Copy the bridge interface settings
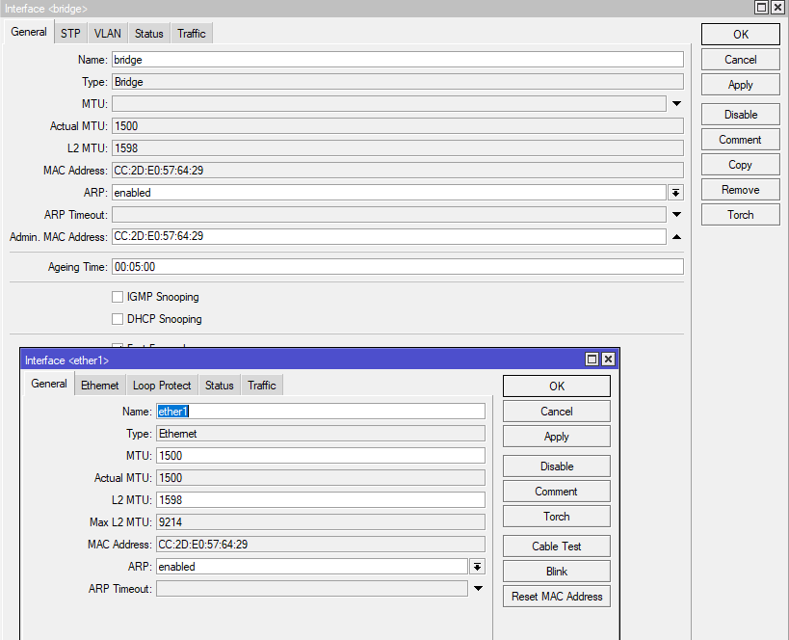The width and height of the screenshot is (789, 640). click(x=739, y=164)
